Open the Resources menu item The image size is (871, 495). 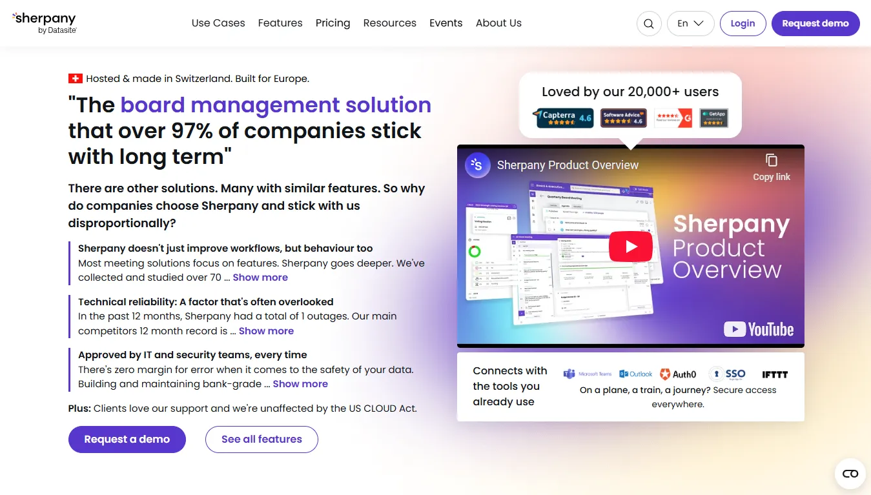[x=389, y=23]
